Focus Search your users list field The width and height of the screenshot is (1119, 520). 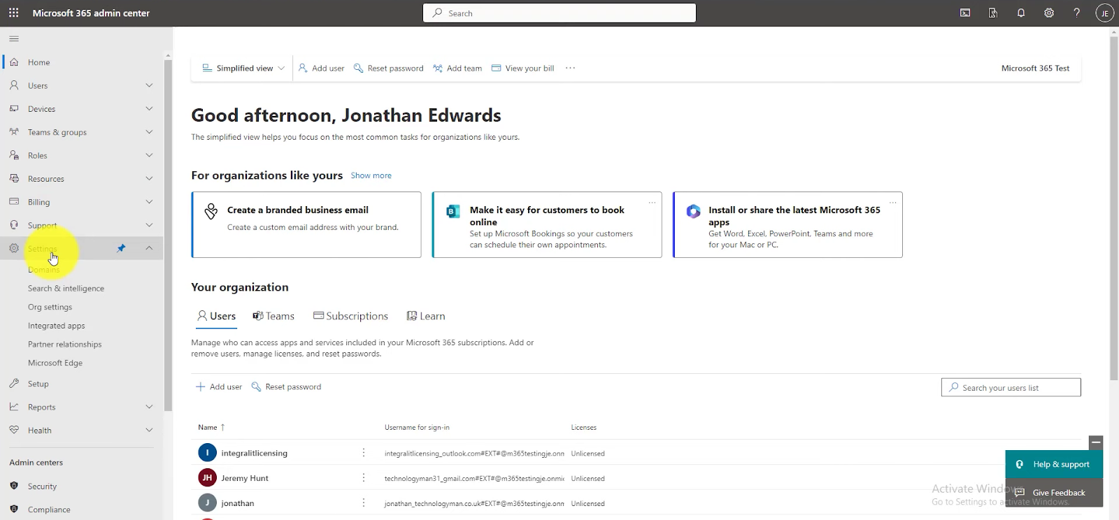click(1011, 387)
